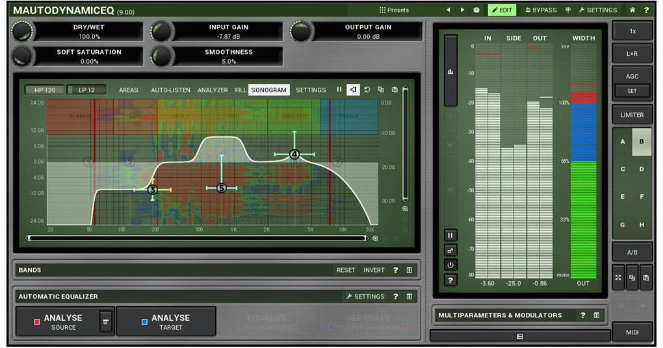Toggle the FILL option
Viewport: 663px width, 348px height.
[240, 90]
